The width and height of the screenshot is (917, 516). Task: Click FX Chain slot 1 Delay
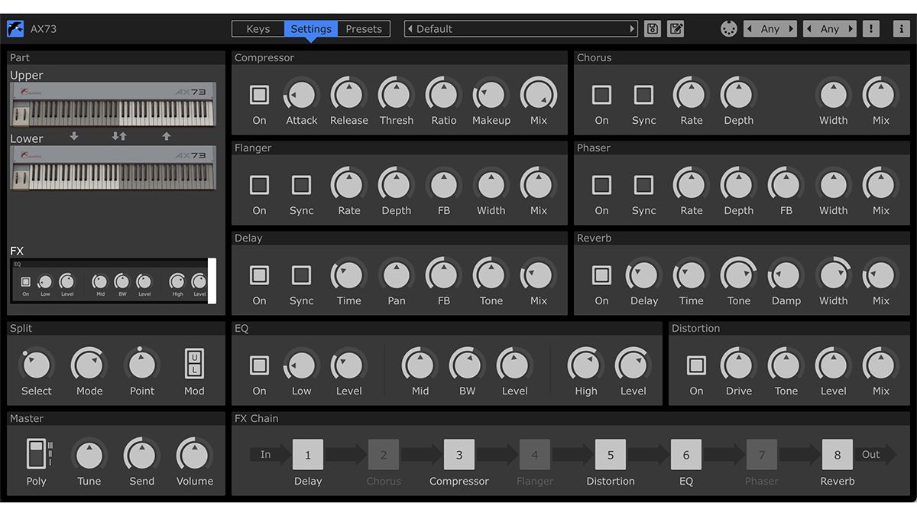pos(308,454)
